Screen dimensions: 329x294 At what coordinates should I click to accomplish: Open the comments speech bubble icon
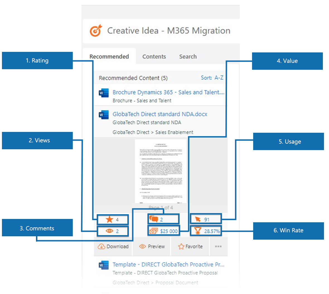point(154,219)
